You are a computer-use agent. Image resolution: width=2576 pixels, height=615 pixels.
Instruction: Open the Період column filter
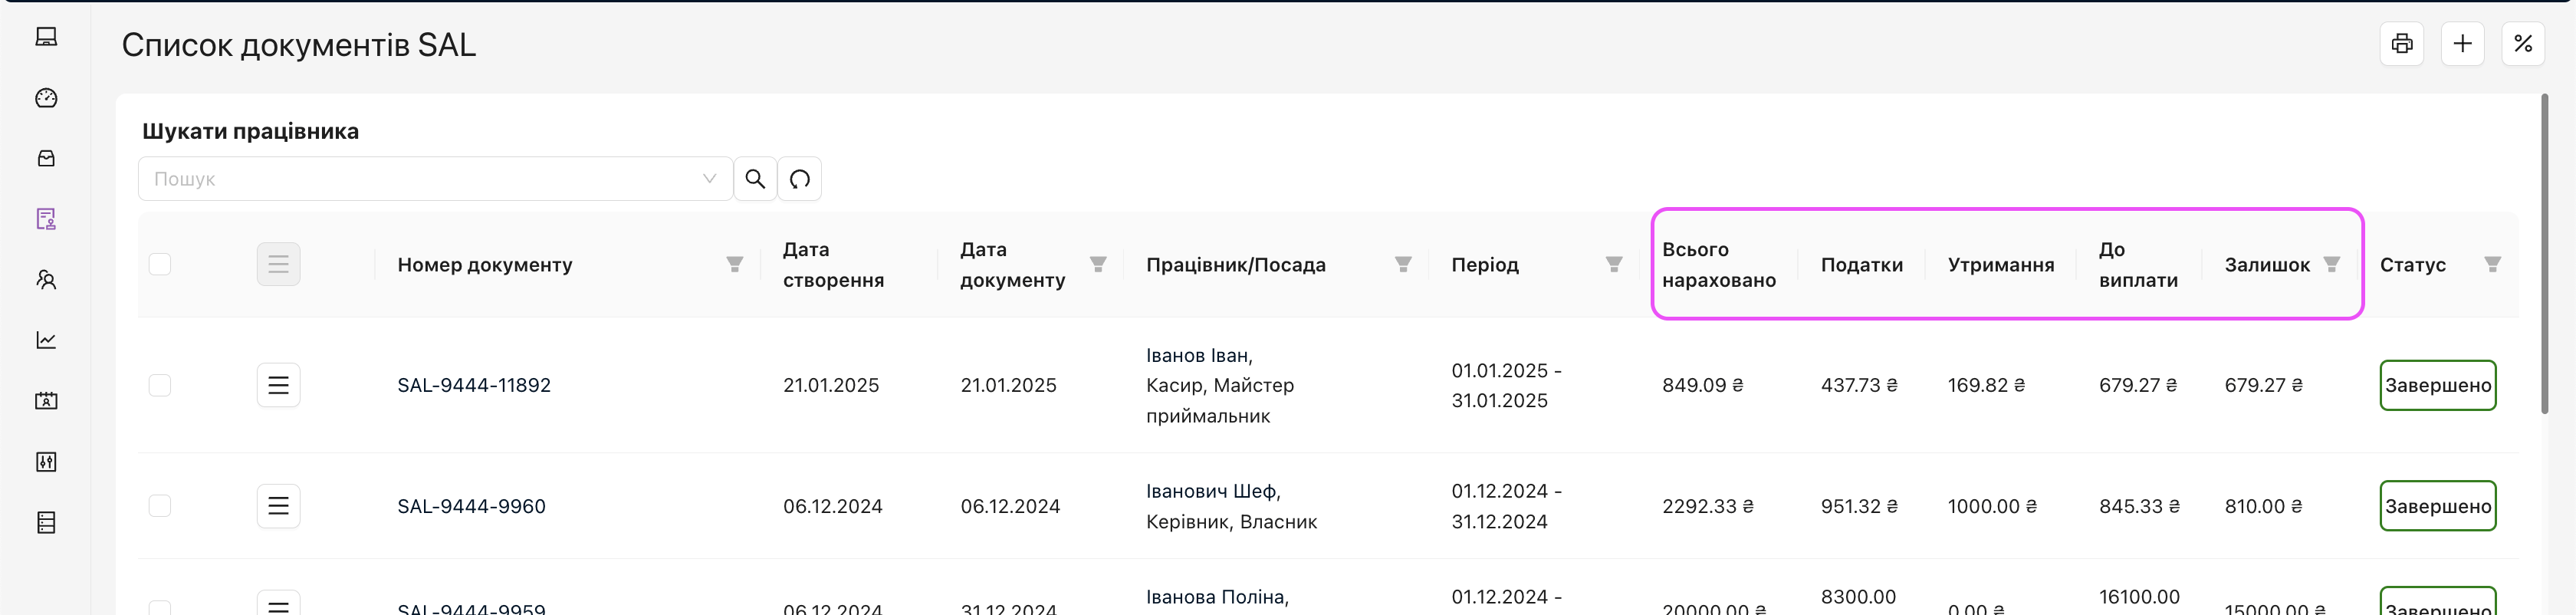(x=1613, y=264)
